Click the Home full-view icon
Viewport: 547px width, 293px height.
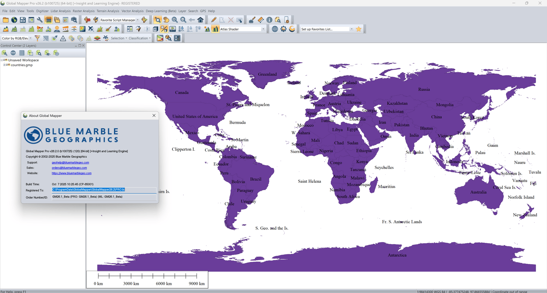pyautogui.click(x=201, y=20)
